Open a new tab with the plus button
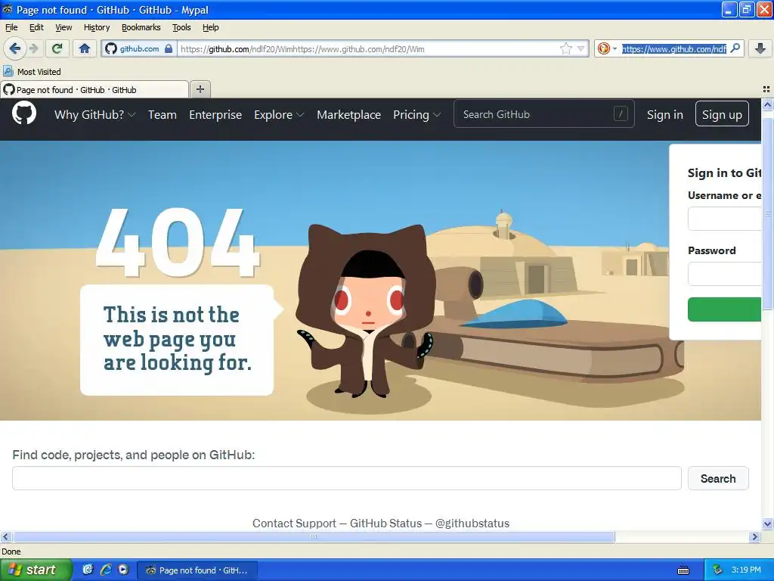This screenshot has width=774, height=581. point(200,89)
